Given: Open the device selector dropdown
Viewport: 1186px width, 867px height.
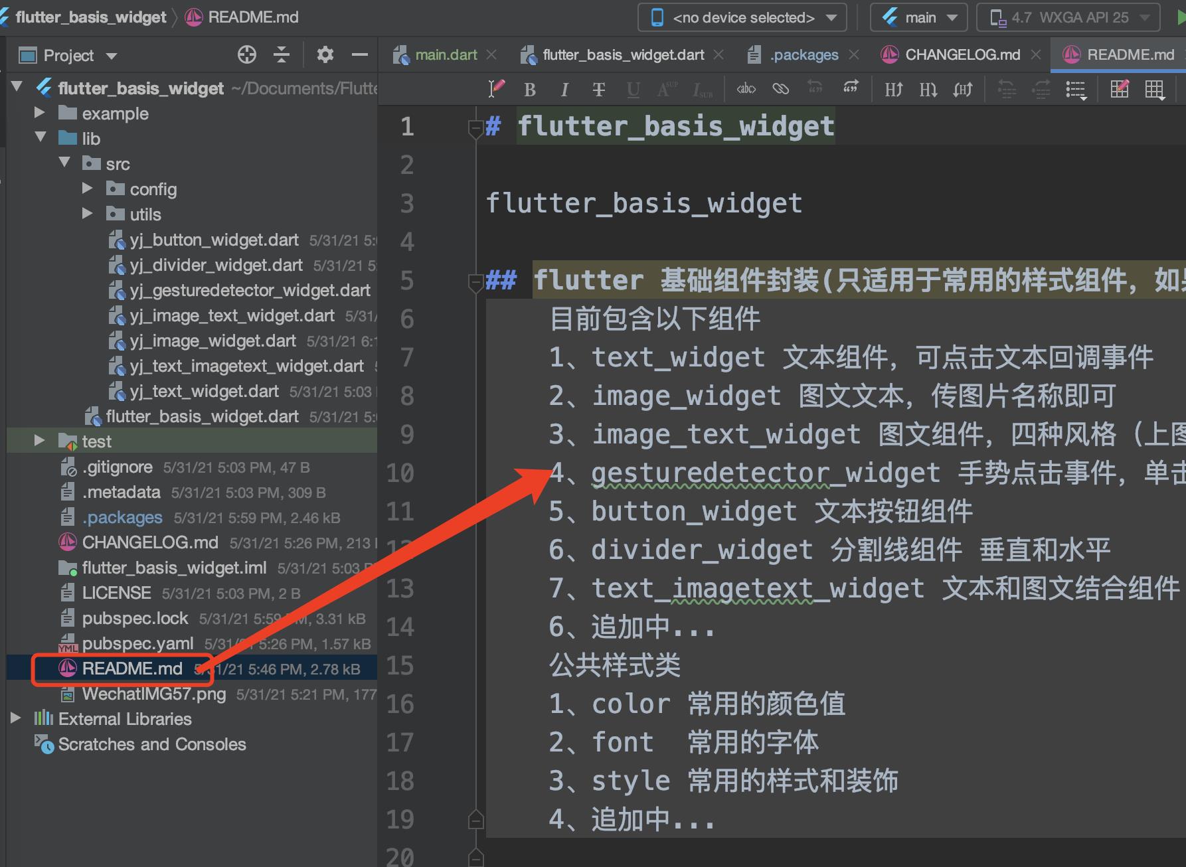Looking at the screenshot, I should [742, 18].
